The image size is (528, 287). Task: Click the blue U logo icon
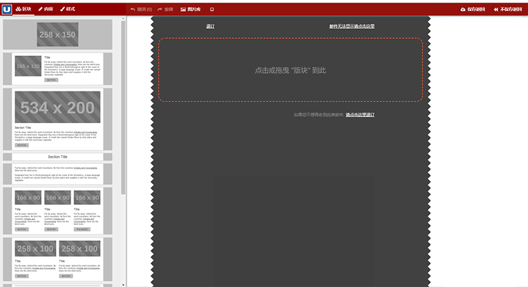pos(7,9)
